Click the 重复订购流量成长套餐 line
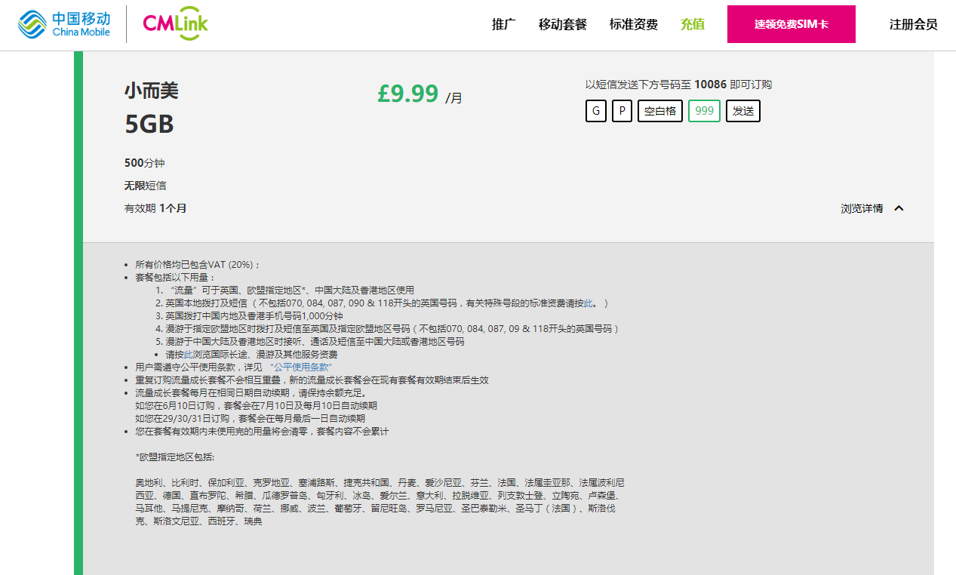This screenshot has height=575, width=956. point(312,380)
